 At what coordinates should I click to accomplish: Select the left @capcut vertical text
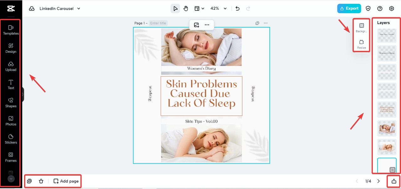pyautogui.click(x=150, y=94)
